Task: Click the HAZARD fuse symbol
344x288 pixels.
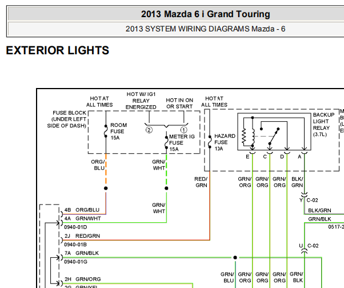Action: point(210,142)
